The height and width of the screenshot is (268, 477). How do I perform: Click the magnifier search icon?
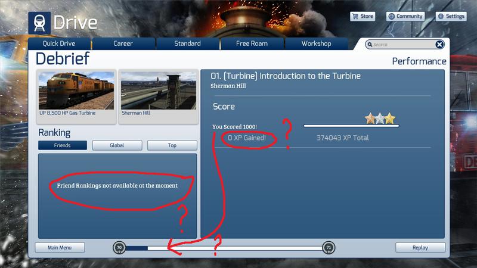(x=370, y=45)
